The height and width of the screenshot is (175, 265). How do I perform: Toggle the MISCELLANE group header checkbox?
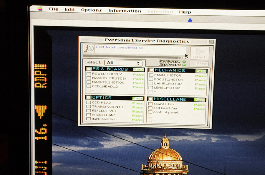pyautogui.click(x=150, y=99)
